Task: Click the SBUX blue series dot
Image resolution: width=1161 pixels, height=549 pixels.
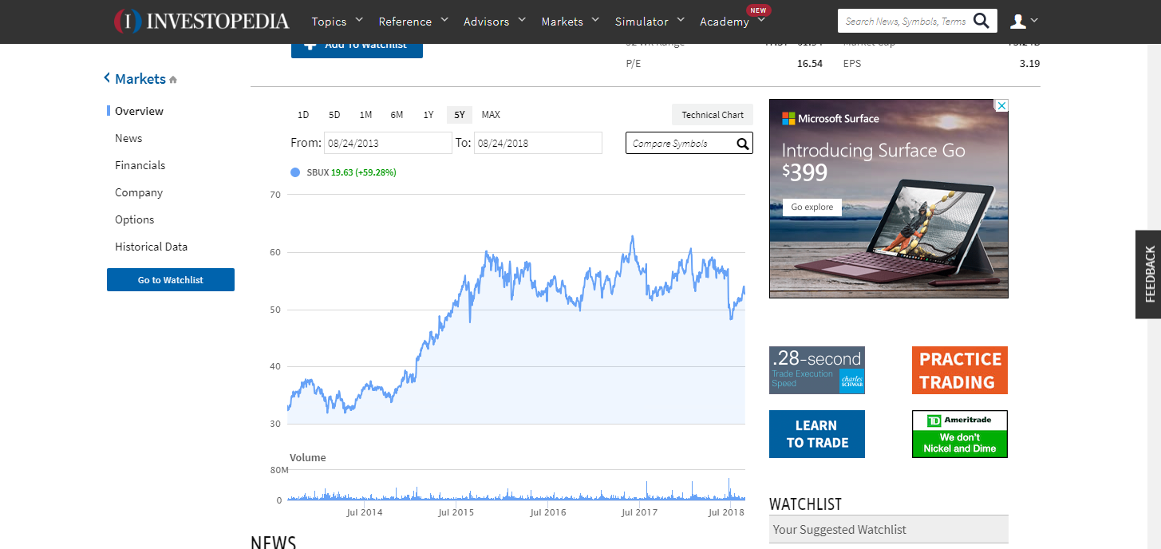Action: tap(295, 172)
